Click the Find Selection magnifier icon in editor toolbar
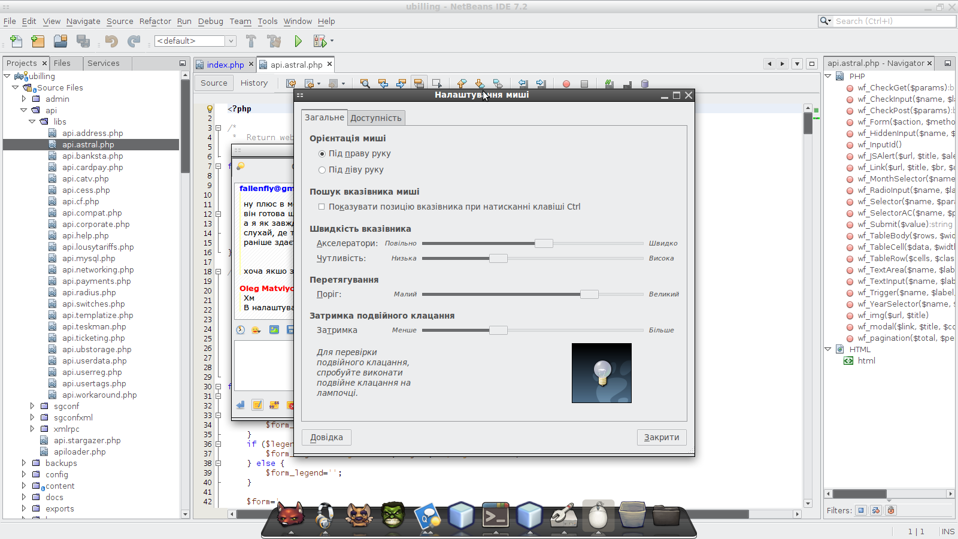This screenshot has width=958, height=539. pyautogui.click(x=365, y=83)
